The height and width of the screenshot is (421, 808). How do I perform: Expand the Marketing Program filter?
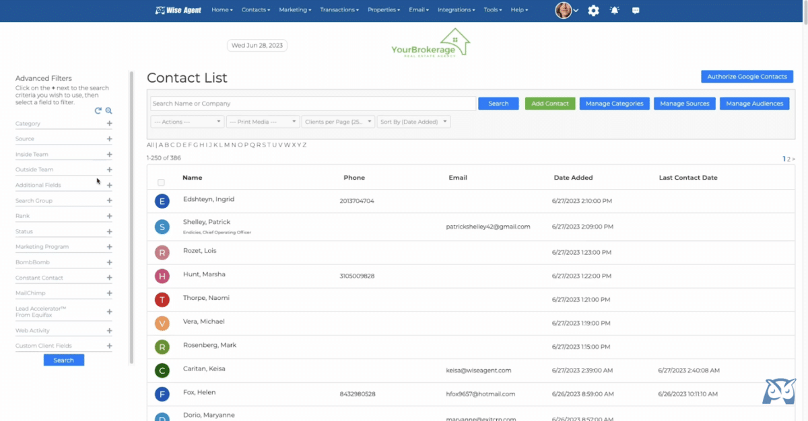pos(109,247)
